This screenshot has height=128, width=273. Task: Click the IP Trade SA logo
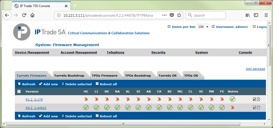[22, 32]
